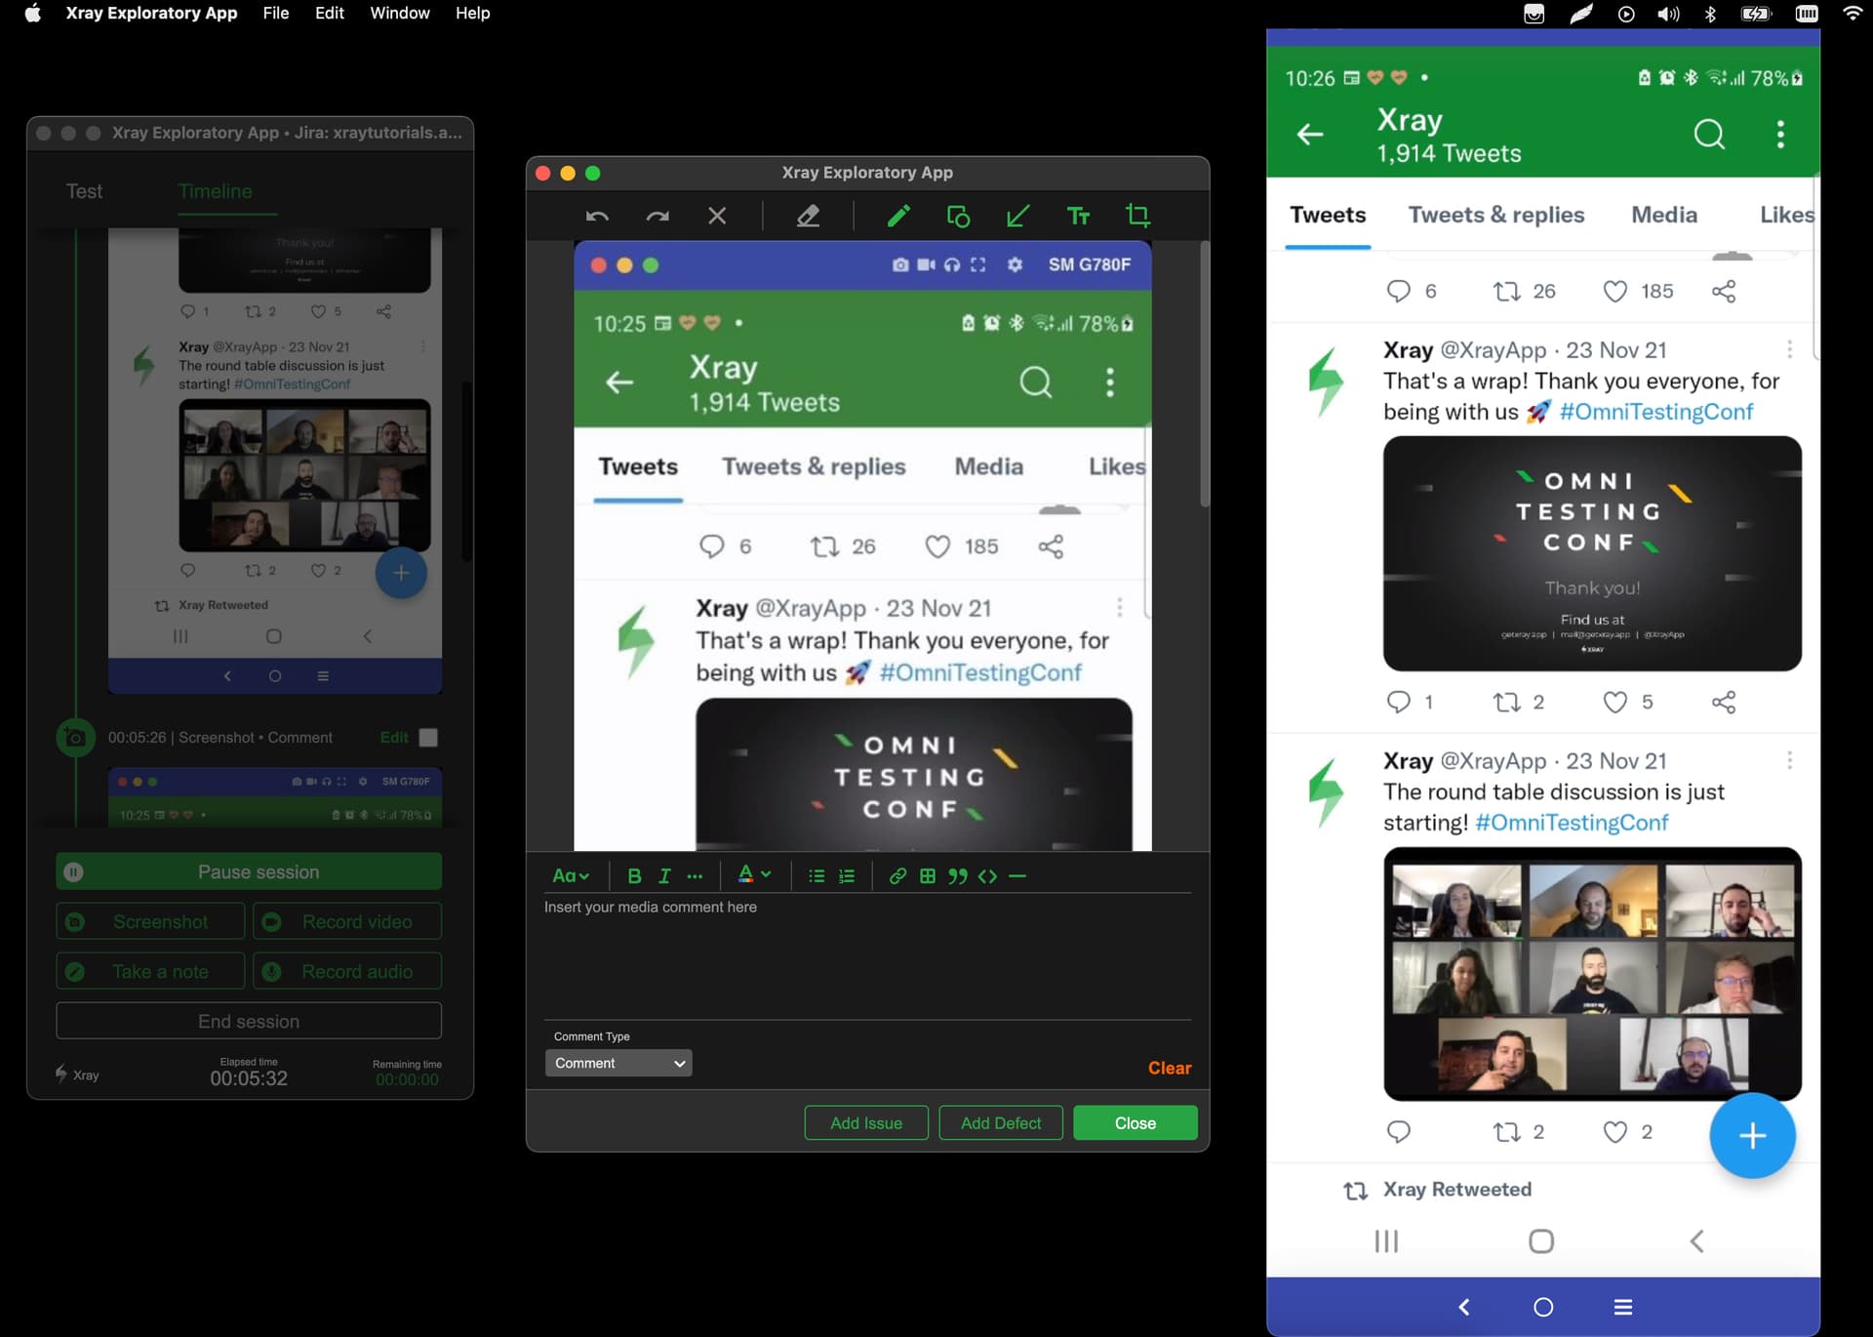Open the text color dropdown

point(754,874)
